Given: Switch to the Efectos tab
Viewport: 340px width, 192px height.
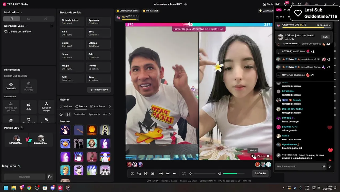Looking at the screenshot, I should click(x=81, y=106).
